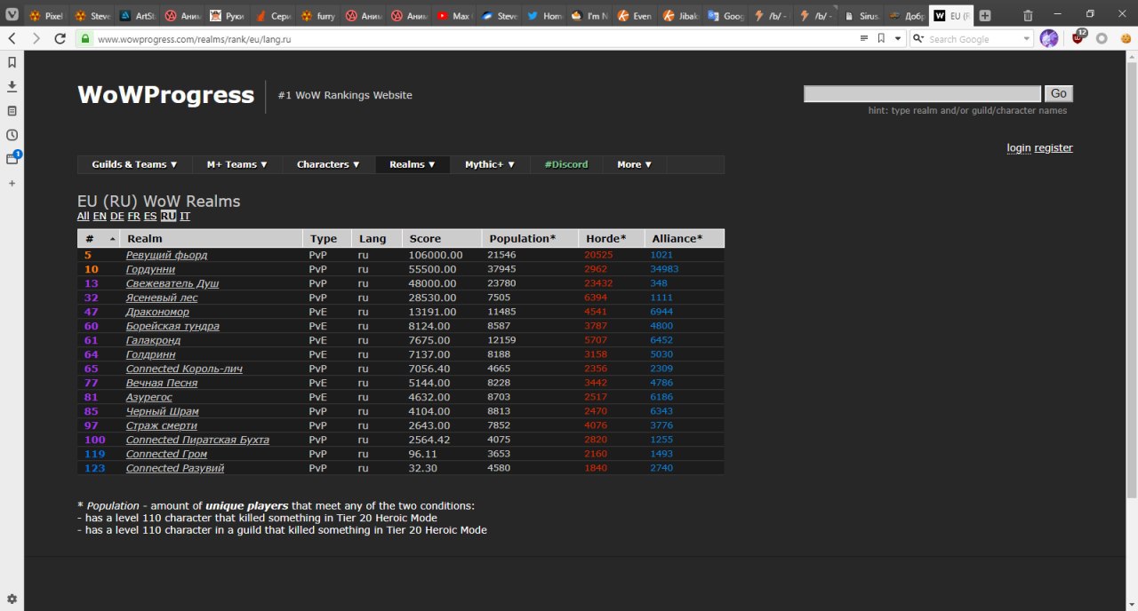Select the RU language filter
Image resolution: width=1138 pixels, height=611 pixels.
[169, 216]
